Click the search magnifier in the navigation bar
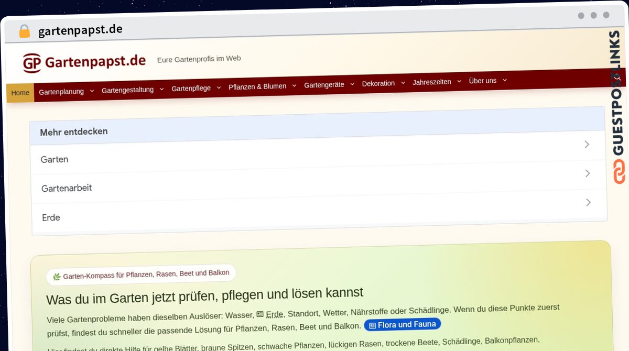 click(x=617, y=77)
